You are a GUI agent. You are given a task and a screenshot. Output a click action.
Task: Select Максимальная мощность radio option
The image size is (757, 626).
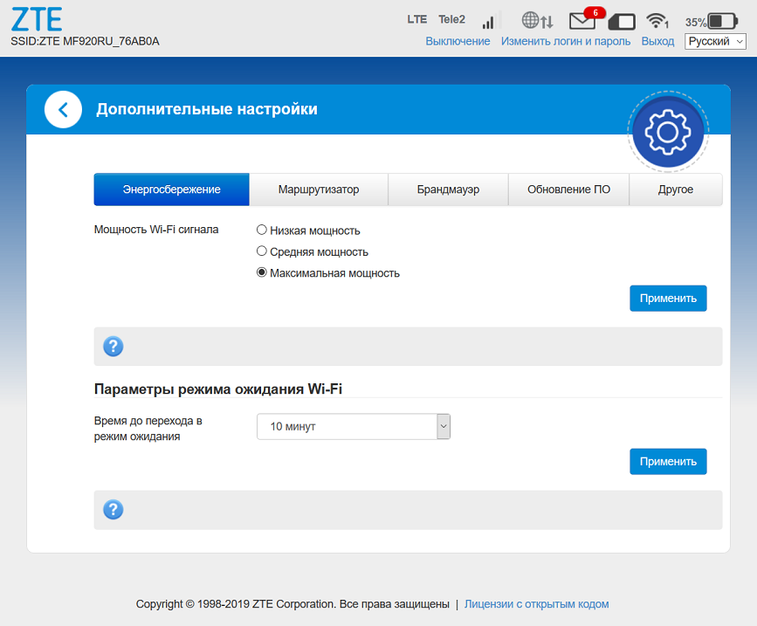[262, 272]
